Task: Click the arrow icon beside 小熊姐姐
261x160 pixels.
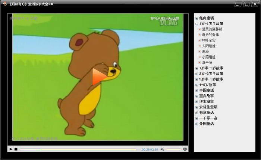Action: click(x=199, y=57)
